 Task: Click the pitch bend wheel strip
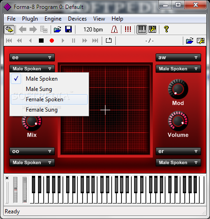pos(15,190)
